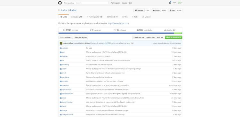Click the image folder icon
This screenshot has height=117, width=240.
click(60, 110)
